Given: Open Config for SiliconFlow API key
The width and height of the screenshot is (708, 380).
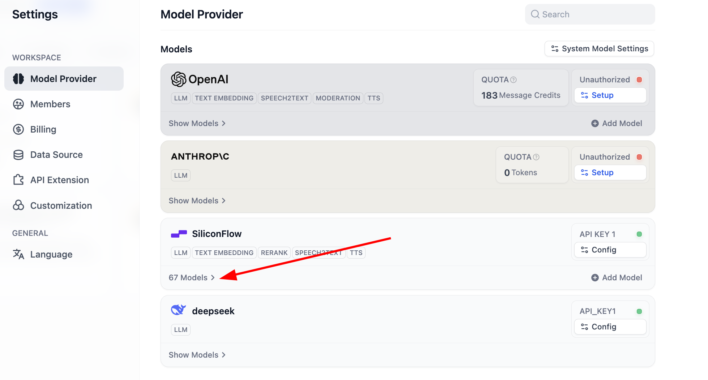Looking at the screenshot, I should (x=610, y=250).
